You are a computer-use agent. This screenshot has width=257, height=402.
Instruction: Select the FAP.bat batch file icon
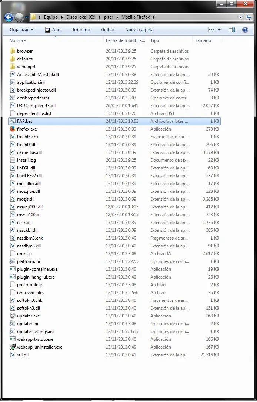coord(13,121)
